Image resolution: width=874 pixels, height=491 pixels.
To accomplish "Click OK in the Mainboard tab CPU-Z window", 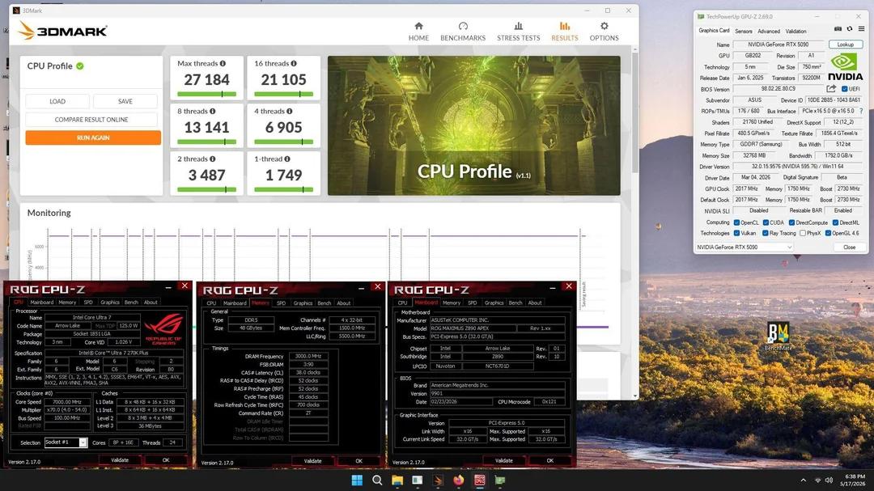I will click(550, 460).
